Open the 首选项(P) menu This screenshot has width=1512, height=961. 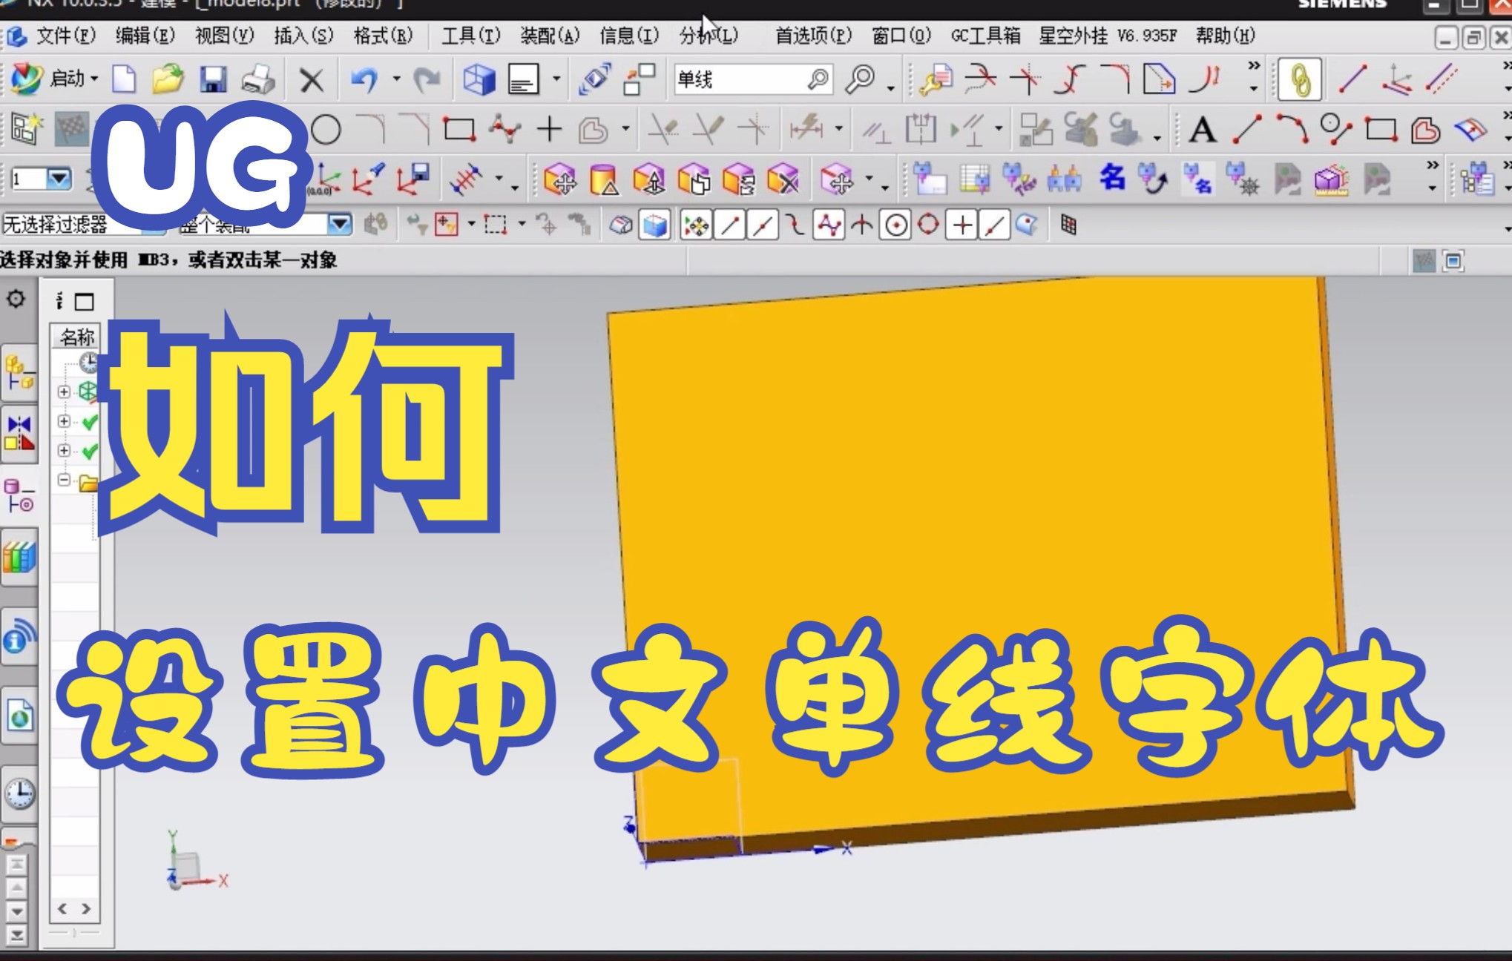813,36
